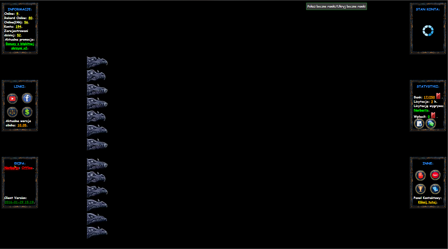Click the Bank value 17/250
448x249 pixels.
(429, 97)
